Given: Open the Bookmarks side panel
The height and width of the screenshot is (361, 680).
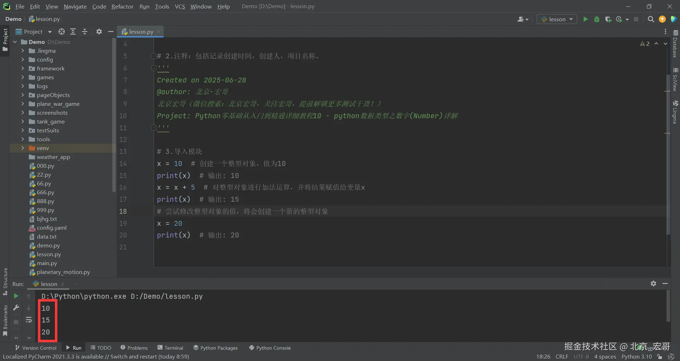Looking at the screenshot, I should pyautogui.click(x=5, y=321).
